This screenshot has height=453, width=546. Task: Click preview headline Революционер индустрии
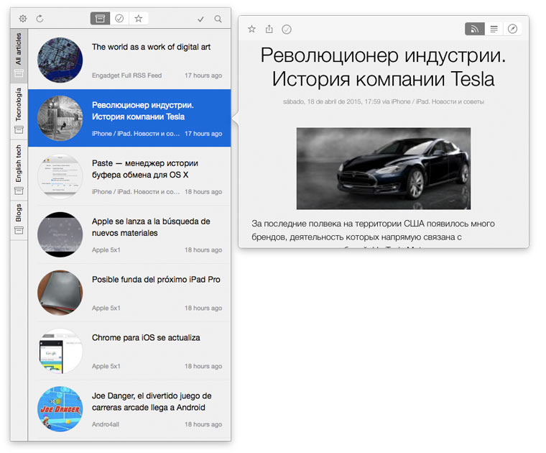coord(383,67)
